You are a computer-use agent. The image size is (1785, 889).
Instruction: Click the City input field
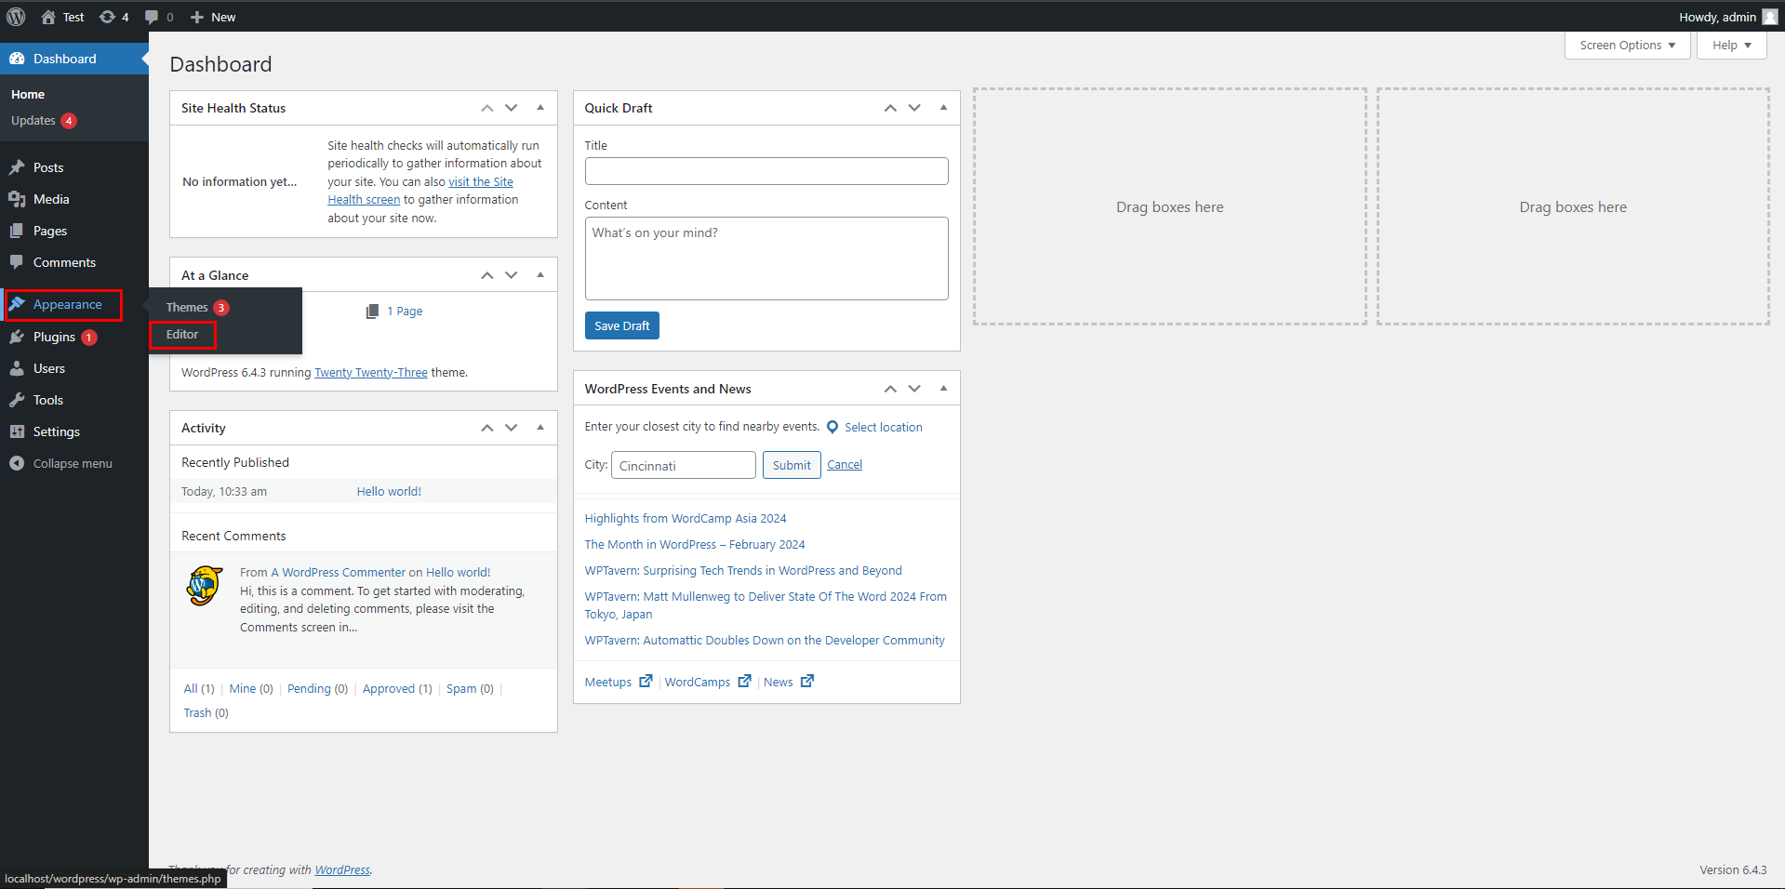(x=684, y=465)
